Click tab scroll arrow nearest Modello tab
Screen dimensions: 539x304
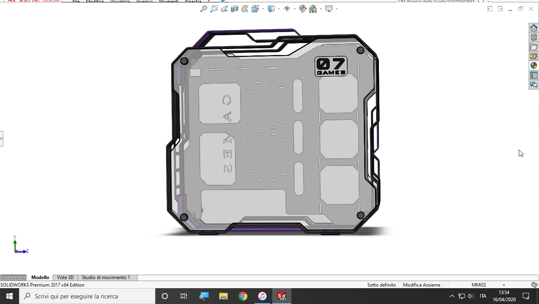pos(23,278)
